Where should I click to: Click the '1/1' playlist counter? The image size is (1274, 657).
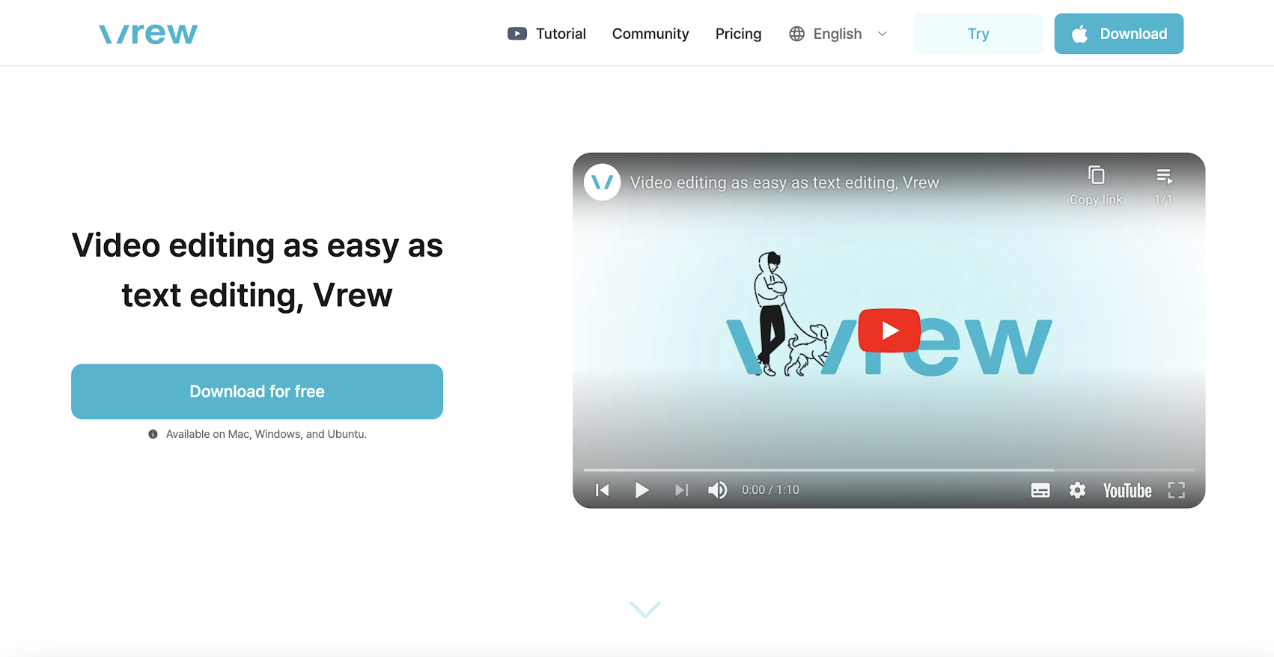point(1163,200)
